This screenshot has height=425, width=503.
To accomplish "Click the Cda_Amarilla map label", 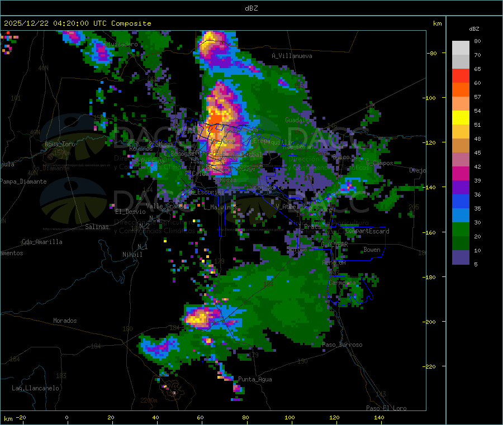I will pyautogui.click(x=42, y=242).
